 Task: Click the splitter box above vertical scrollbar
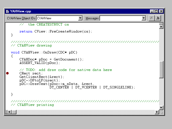161,23
